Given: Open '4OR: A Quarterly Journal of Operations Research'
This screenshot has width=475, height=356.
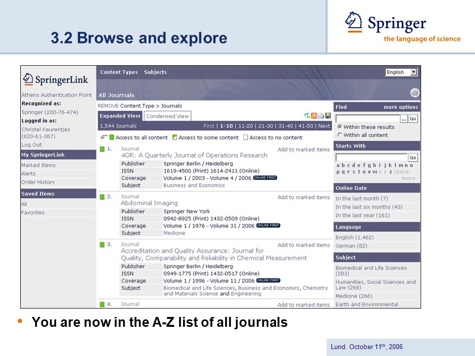Looking at the screenshot, I should pos(194,155).
